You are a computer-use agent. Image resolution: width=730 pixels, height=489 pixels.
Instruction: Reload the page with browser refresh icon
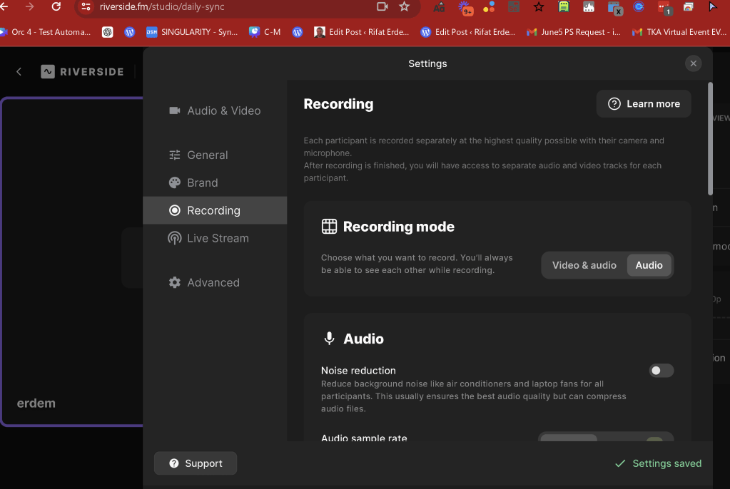pos(56,6)
